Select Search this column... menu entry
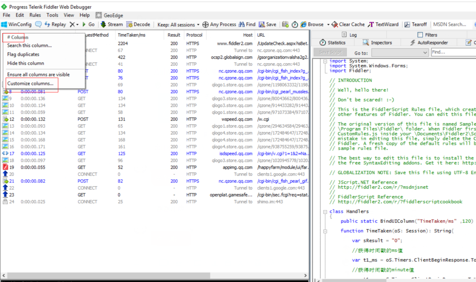Image resolution: width=476 pixels, height=282 pixels. (30, 45)
